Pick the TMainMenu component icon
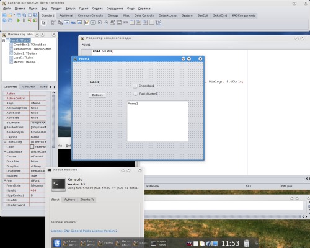Image resolution: width=310 pixels, height=248 pixels. coord(53,22)
